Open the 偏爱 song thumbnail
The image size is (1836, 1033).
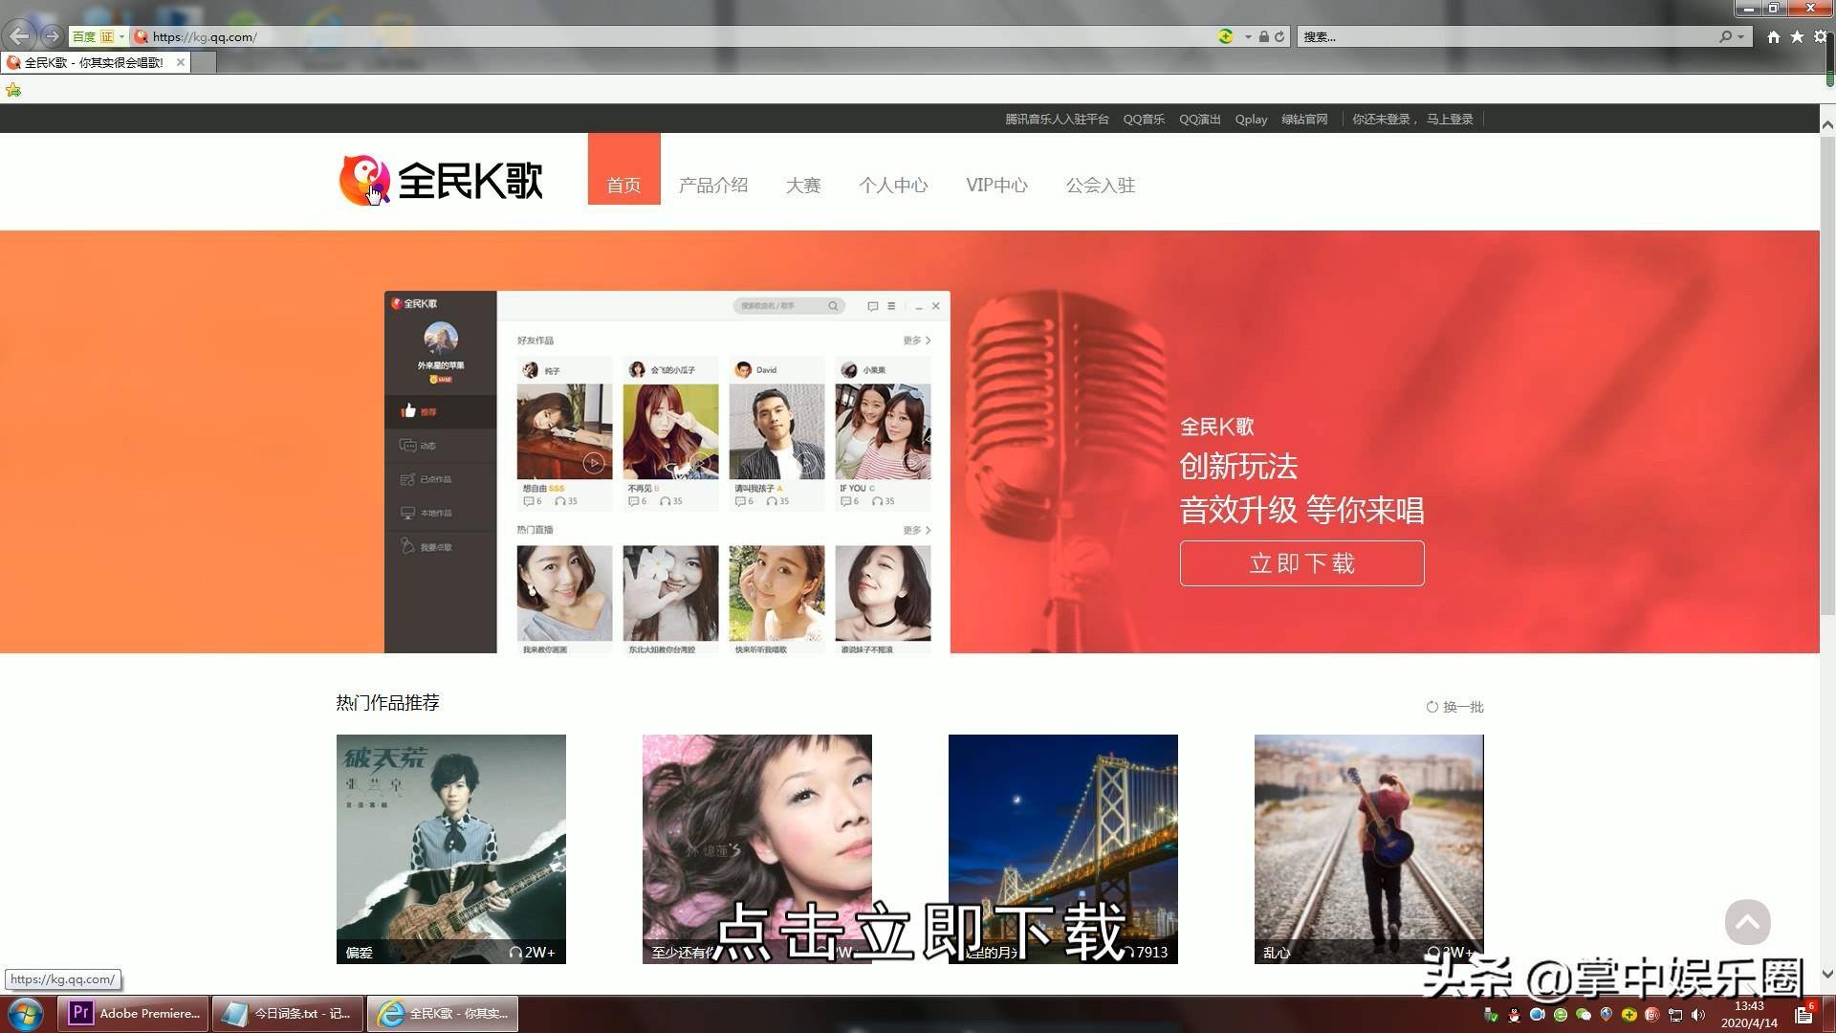[451, 849]
